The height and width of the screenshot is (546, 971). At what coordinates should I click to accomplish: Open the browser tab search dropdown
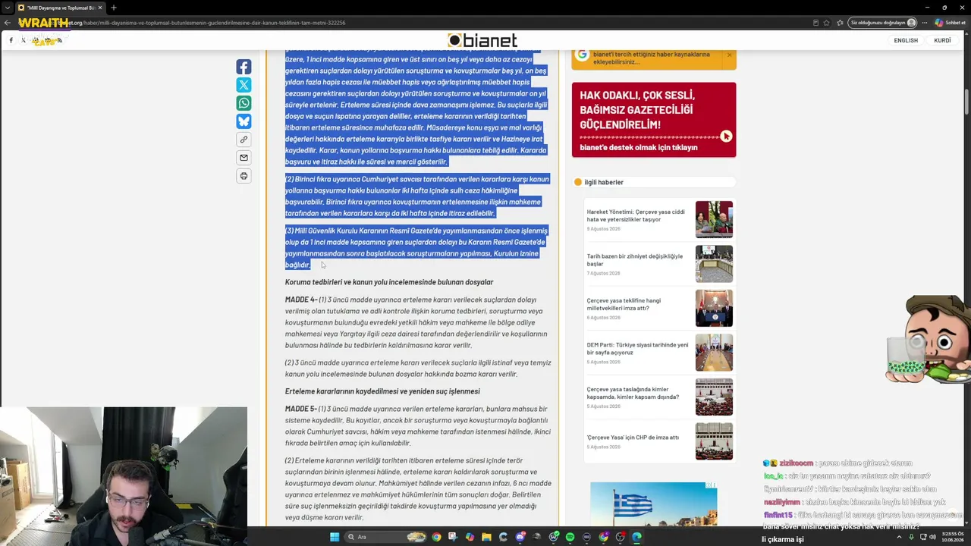point(7,8)
